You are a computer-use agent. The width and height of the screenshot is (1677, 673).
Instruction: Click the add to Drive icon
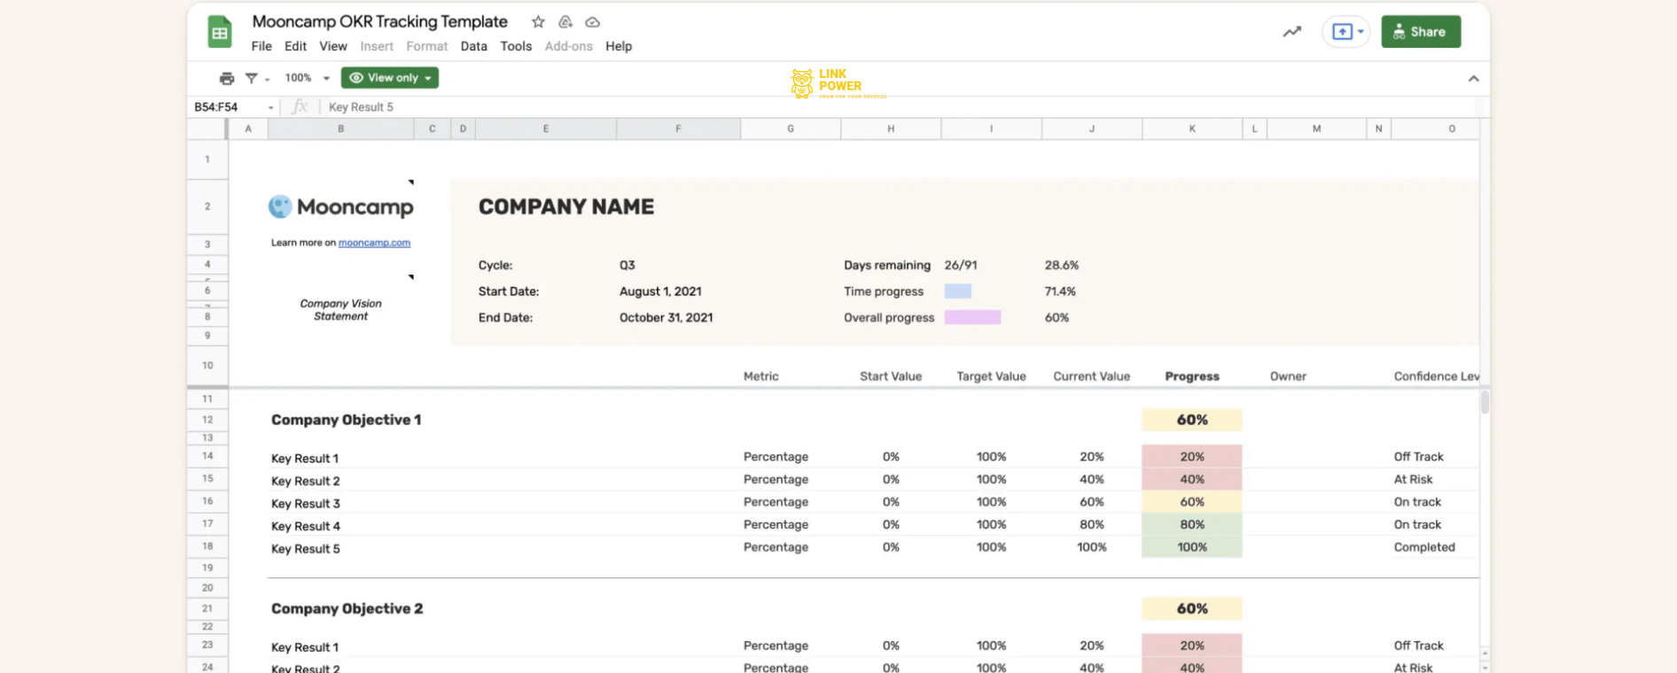(x=565, y=22)
